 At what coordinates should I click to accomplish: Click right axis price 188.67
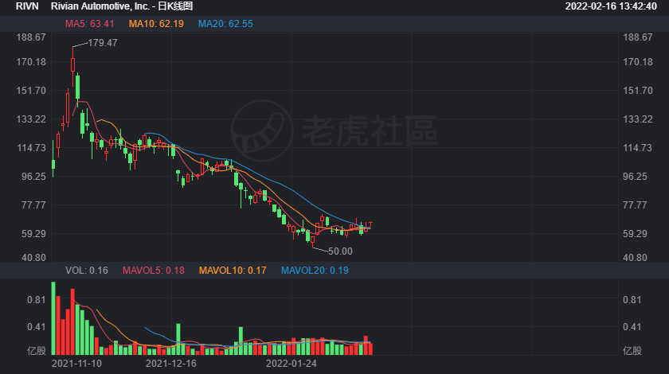[638, 37]
